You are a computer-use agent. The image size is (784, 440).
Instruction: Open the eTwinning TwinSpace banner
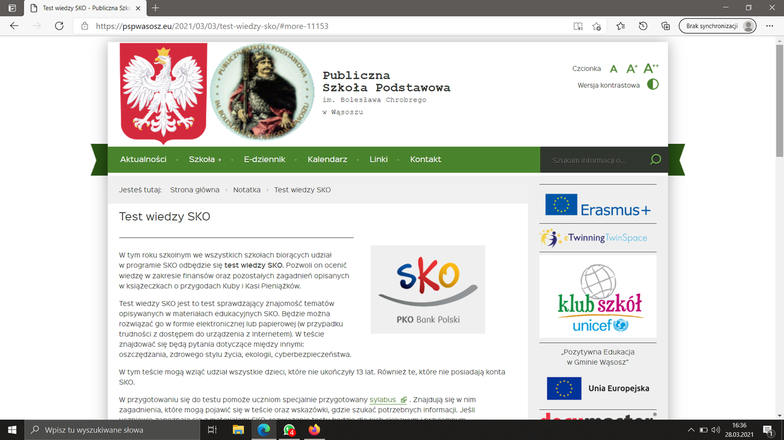tap(594, 238)
